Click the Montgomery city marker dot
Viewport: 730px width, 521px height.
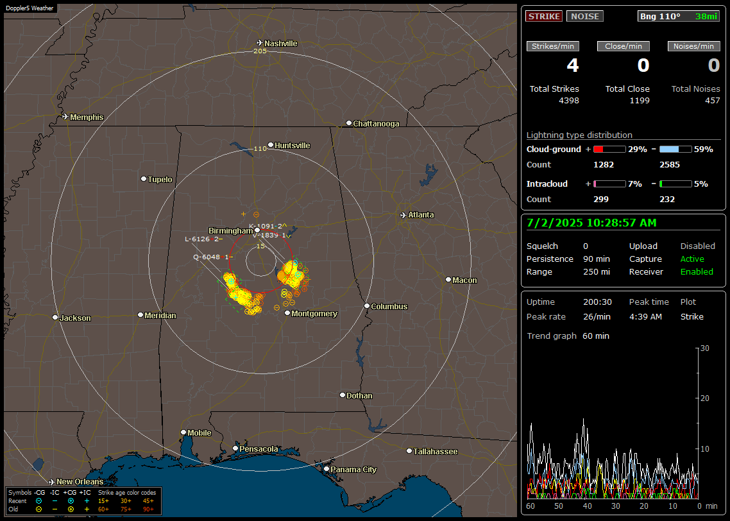pos(287,313)
